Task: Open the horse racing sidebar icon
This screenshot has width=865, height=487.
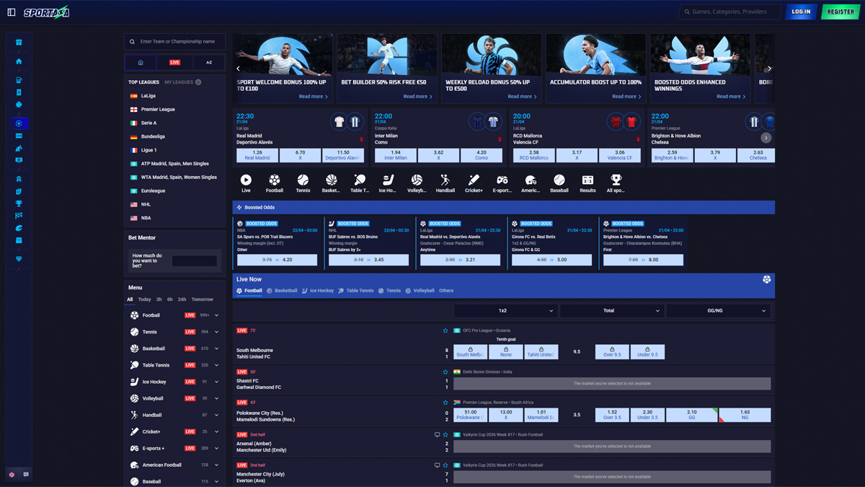Action: (x=19, y=148)
